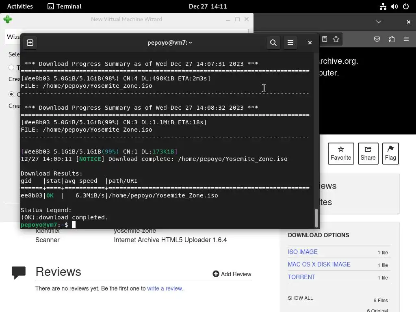The width and height of the screenshot is (416, 312).
Task: Open the Activities overview
Action: click(x=20, y=6)
